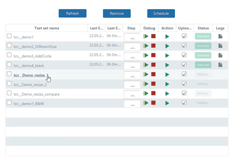This screenshot has height=160, width=233.
Task: Sort by Test set name column header
Action: point(47,28)
